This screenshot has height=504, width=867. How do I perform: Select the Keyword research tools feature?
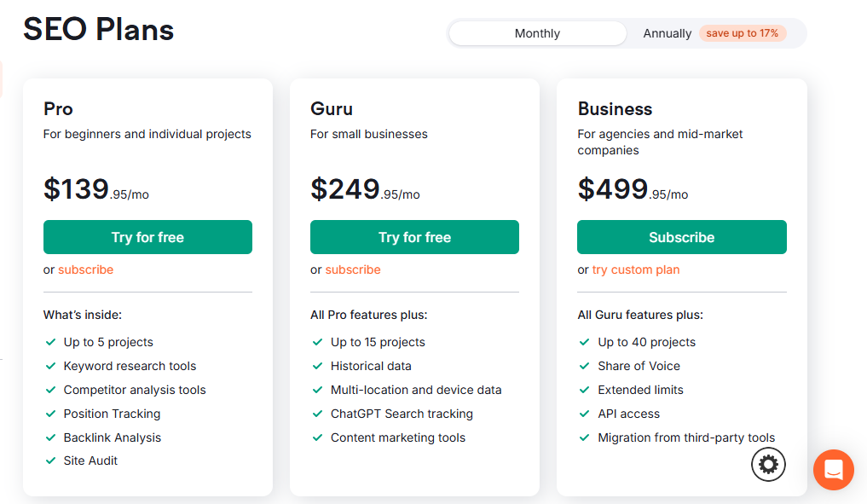(x=130, y=366)
